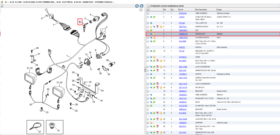280x135 pixels.
Task: Click the header add-all circle icon
Action: pos(148,9)
